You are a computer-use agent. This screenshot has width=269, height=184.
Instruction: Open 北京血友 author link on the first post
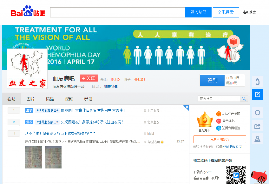point(154,111)
